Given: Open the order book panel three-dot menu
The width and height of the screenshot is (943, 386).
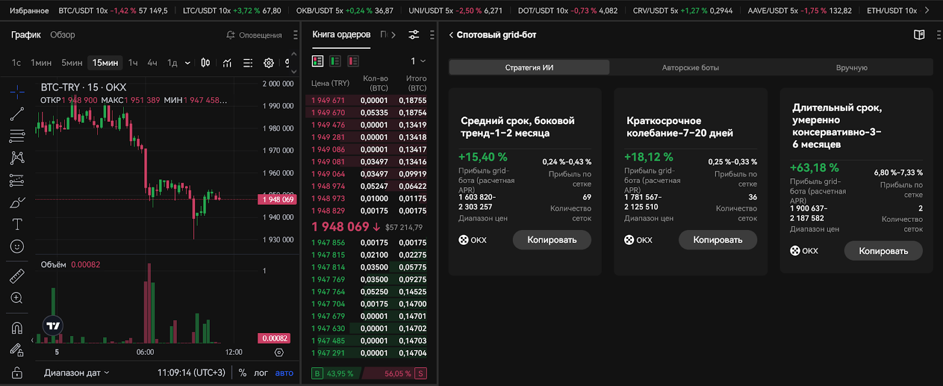Looking at the screenshot, I should pyautogui.click(x=432, y=35).
